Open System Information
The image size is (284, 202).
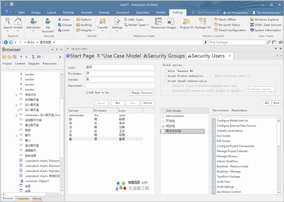(266, 30)
